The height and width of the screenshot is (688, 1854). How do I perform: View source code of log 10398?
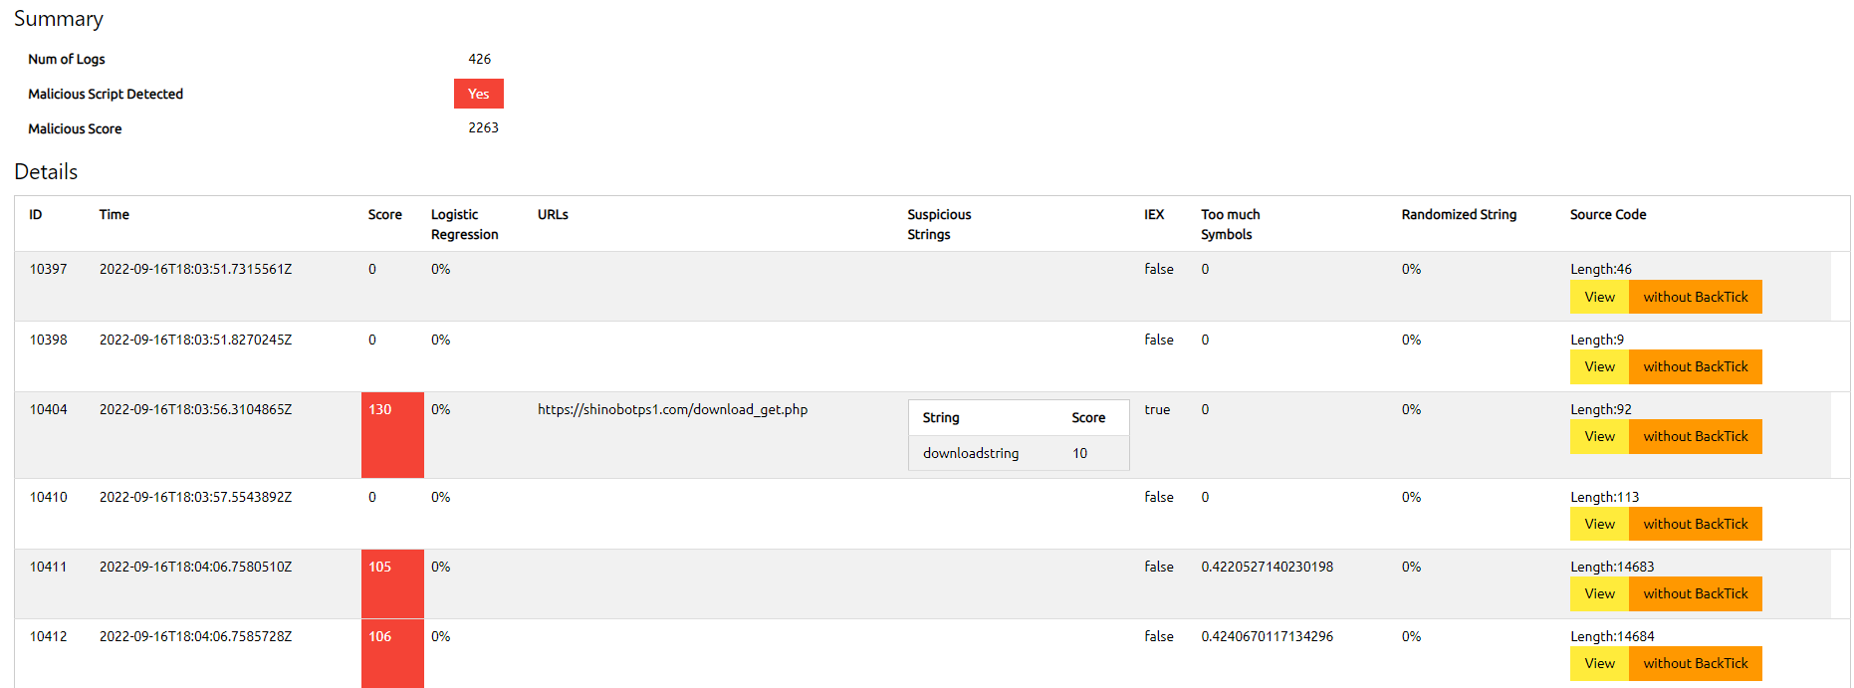1599,366
